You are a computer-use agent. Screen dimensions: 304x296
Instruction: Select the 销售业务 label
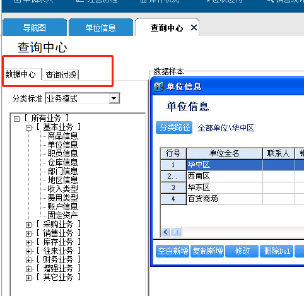coord(59,233)
